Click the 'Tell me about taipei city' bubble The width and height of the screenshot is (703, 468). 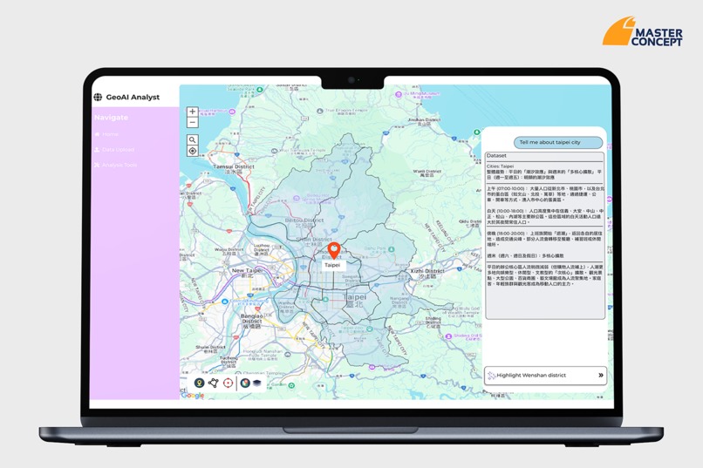pyautogui.click(x=558, y=142)
